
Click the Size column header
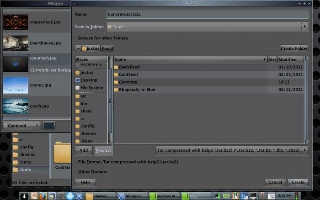[272, 59]
